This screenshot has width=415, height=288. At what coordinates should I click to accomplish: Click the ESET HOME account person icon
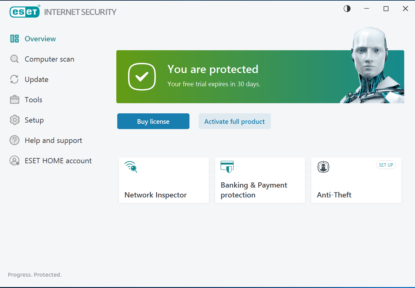14,160
